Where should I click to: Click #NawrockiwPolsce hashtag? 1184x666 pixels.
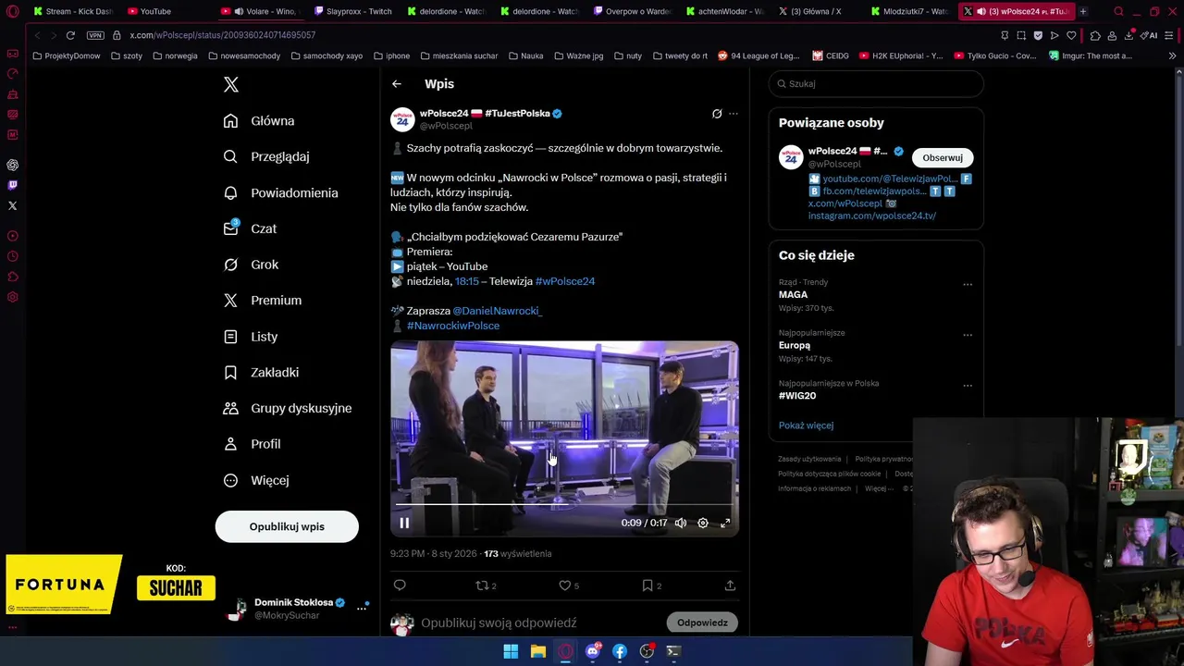pos(453,326)
